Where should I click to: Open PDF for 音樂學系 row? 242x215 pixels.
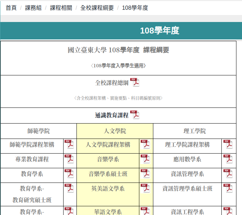[145, 159]
